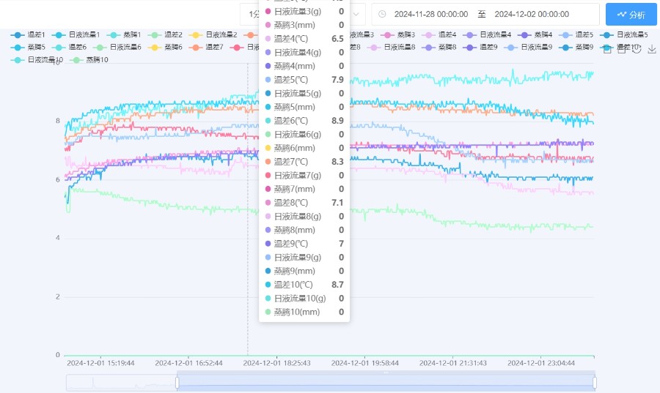Toggle the 温差5 legend series
This screenshot has height=393, width=660.
(x=576, y=35)
